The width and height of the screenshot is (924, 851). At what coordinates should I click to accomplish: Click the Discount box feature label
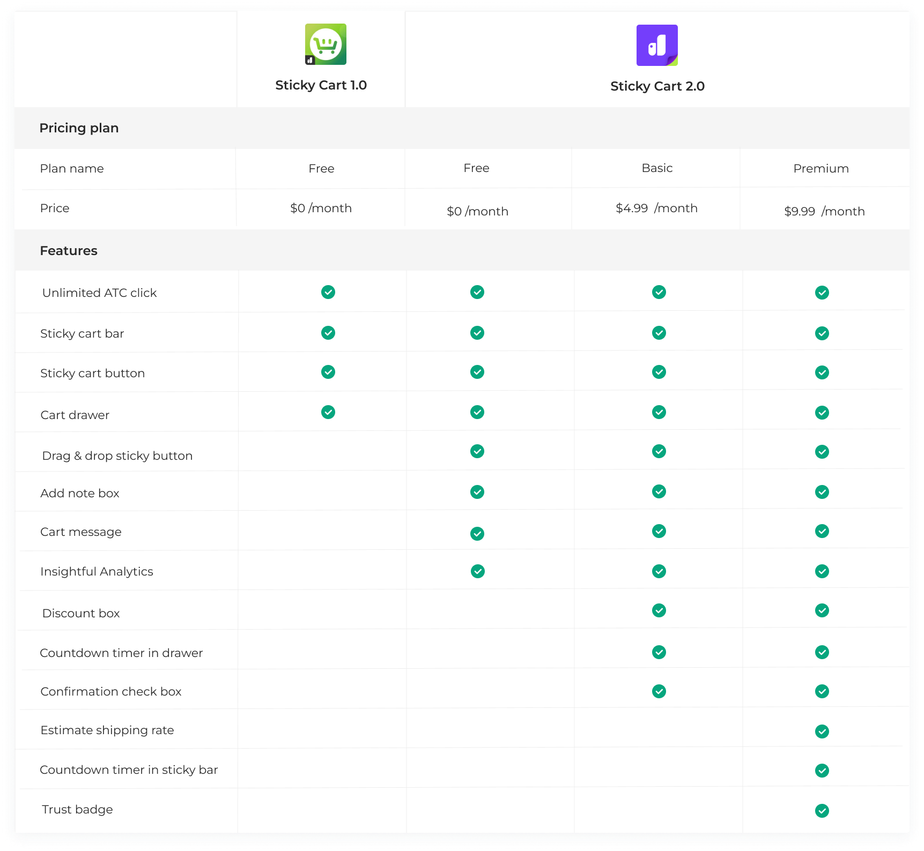point(80,614)
